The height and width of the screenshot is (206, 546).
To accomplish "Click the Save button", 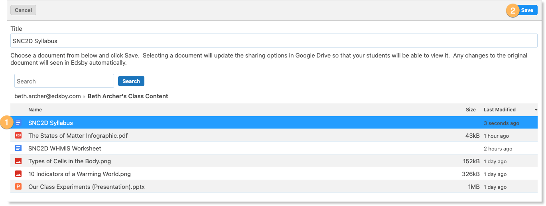I will point(527,10).
